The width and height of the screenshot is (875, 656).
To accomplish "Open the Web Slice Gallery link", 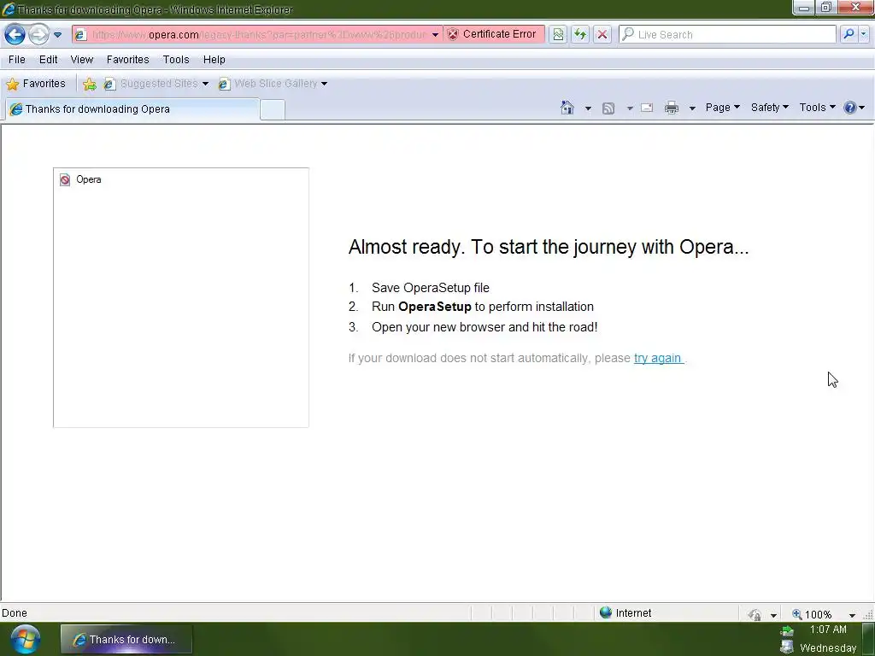I will click(273, 84).
